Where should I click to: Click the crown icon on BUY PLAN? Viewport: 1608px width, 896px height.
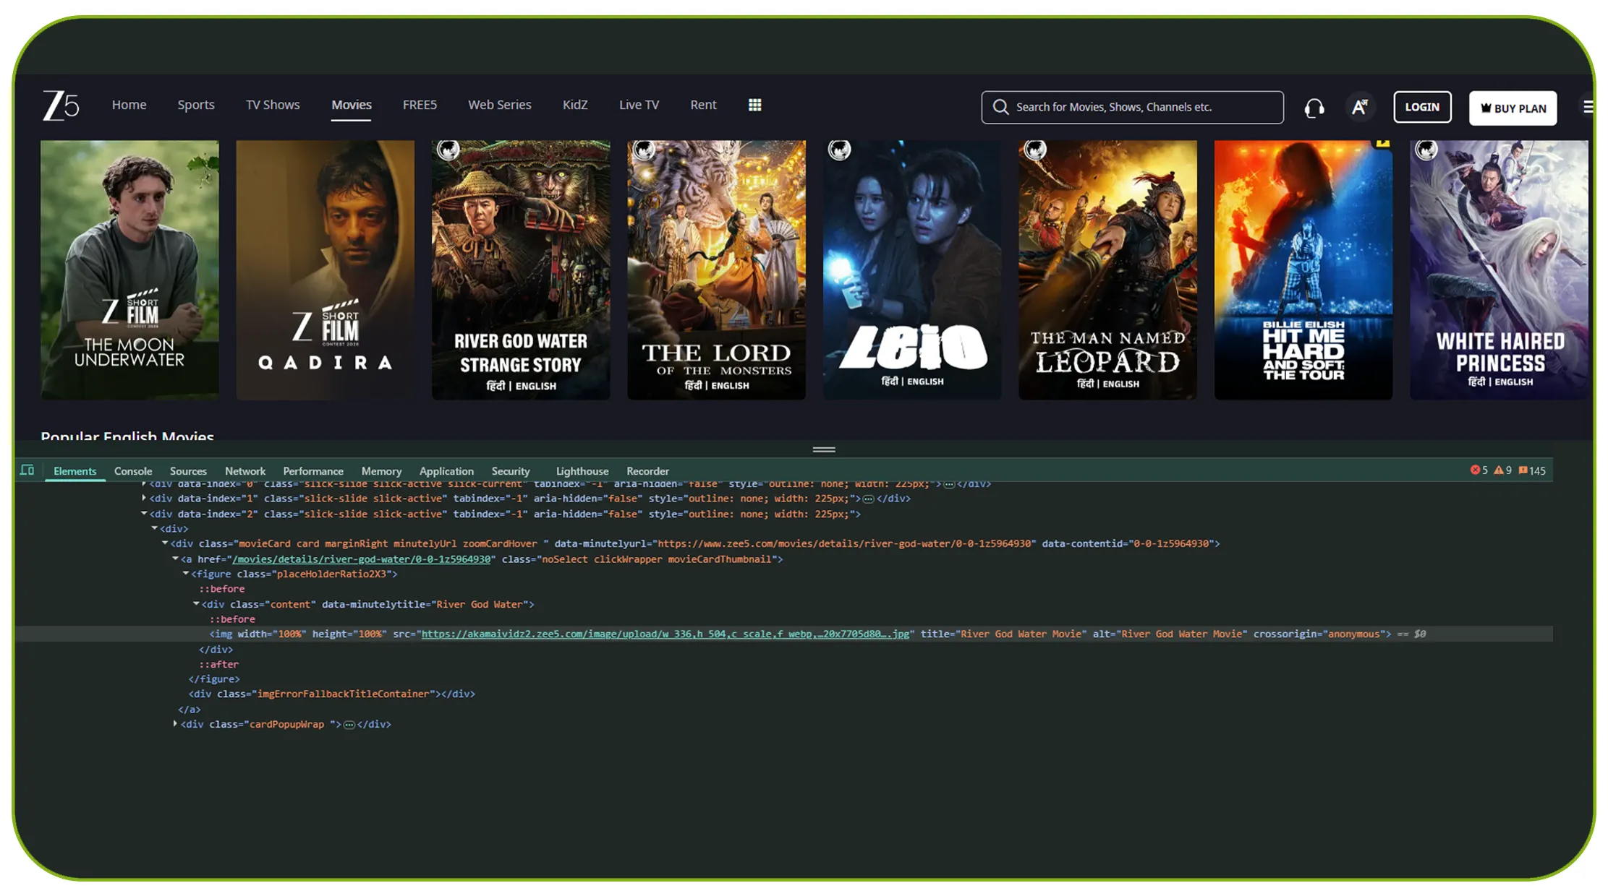1486,108
